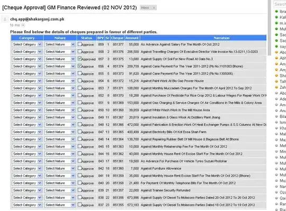Click the first green online status dot
Screen dimensions: 286x211
pyautogui.click(x=276, y=11)
